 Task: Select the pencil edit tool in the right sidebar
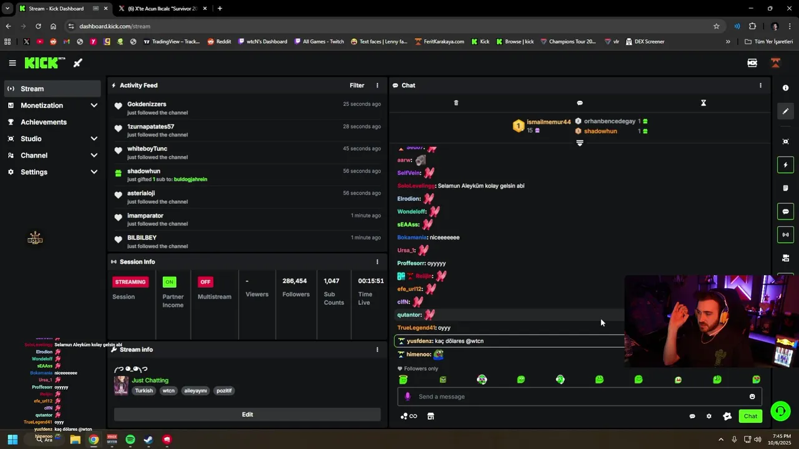pyautogui.click(x=786, y=111)
